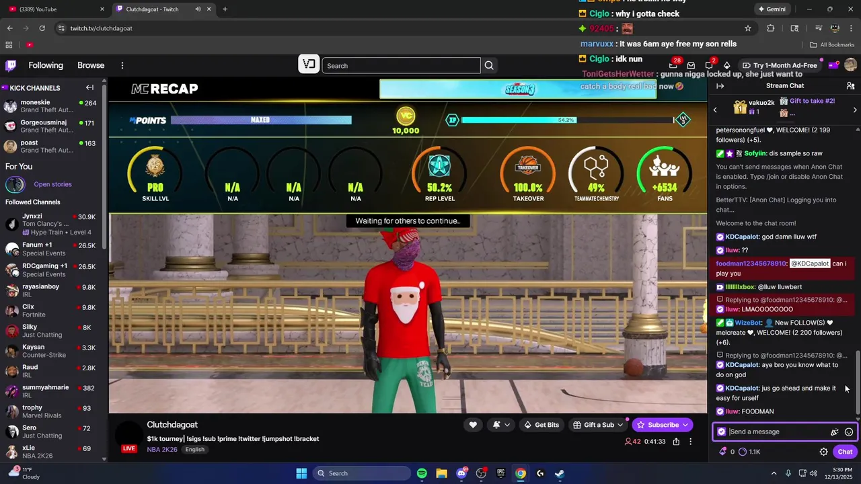Collapse the left channels sidebar
The width and height of the screenshot is (861, 484).
tap(89, 87)
